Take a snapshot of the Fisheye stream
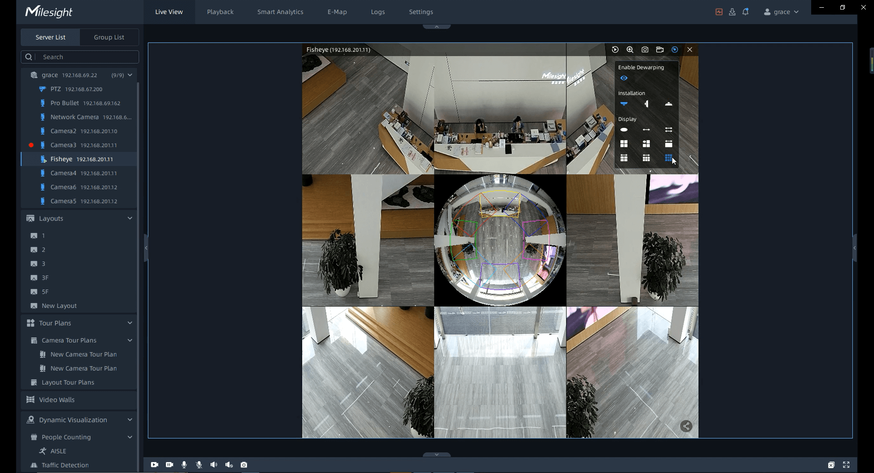The width and height of the screenshot is (874, 473). click(645, 50)
